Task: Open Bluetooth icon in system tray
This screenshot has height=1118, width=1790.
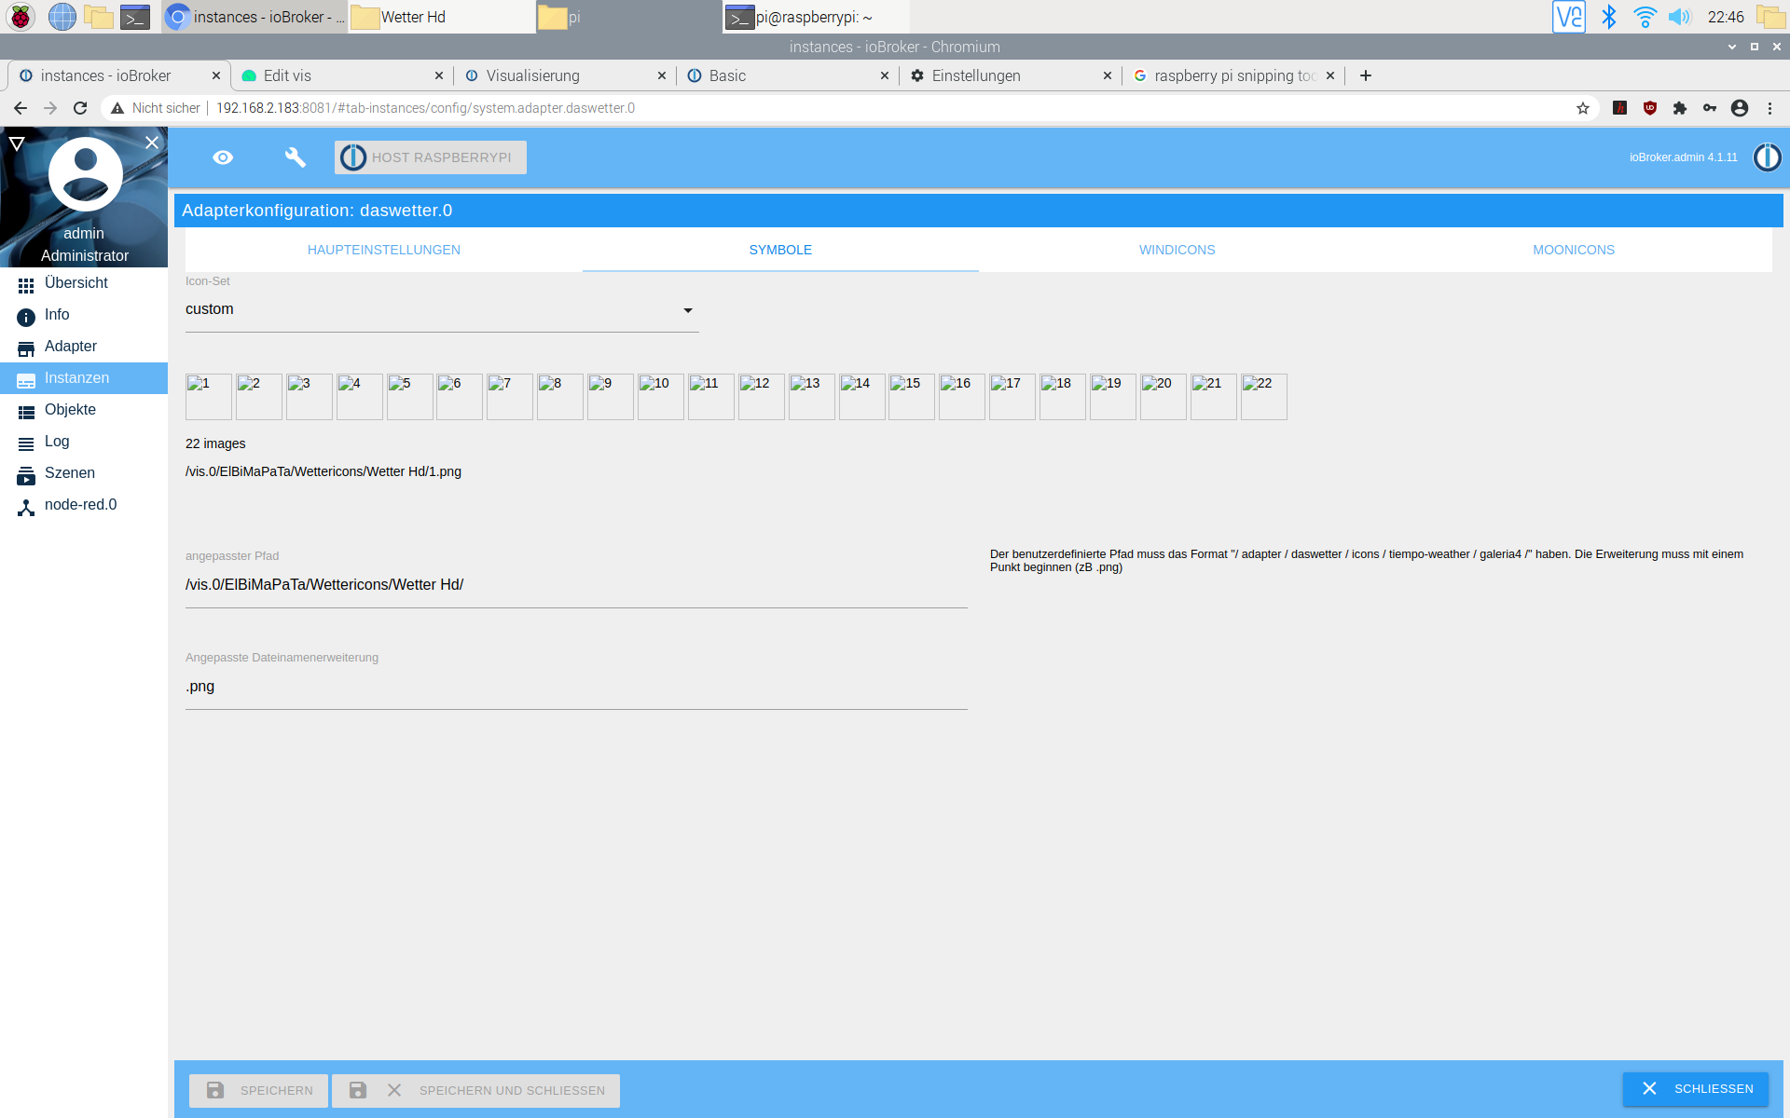Action: coord(1608,17)
